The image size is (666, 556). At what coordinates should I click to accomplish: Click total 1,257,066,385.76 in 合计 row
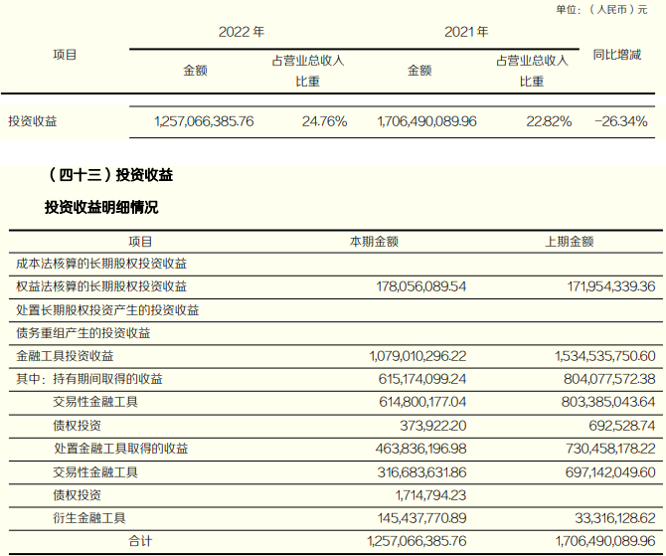(416, 541)
